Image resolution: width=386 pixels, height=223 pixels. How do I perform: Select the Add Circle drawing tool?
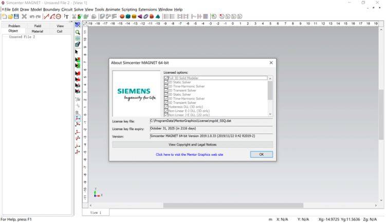59,17
